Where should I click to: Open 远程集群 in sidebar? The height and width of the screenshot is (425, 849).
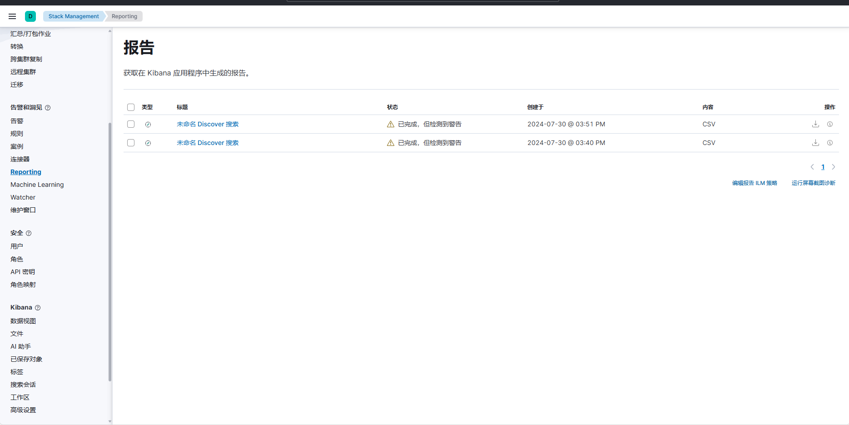23,72
